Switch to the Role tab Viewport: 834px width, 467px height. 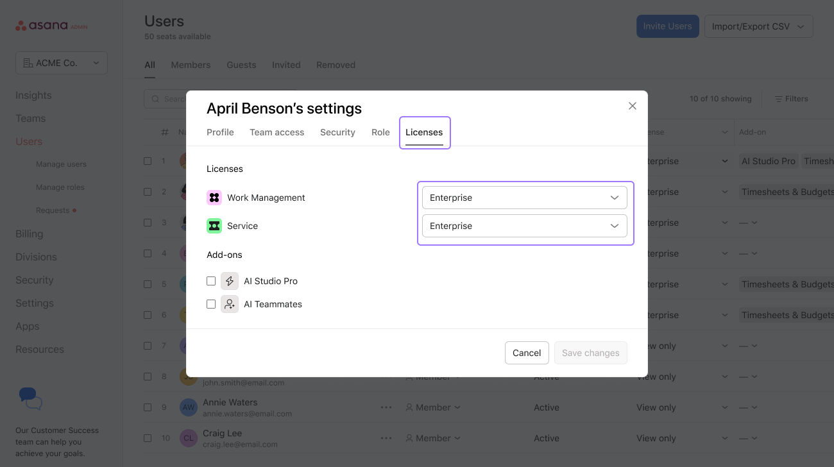(380, 132)
